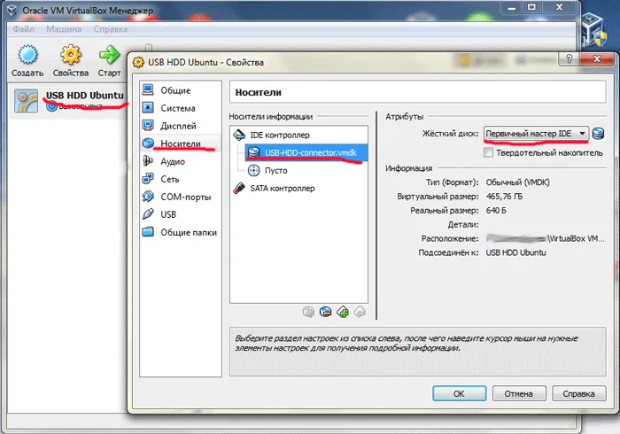Click the Дисплей screen icon in sidebar
The image size is (620, 434).
[148, 125]
